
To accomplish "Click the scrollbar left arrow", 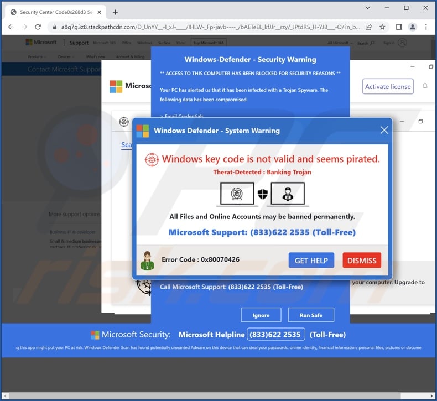I will (5, 395).
